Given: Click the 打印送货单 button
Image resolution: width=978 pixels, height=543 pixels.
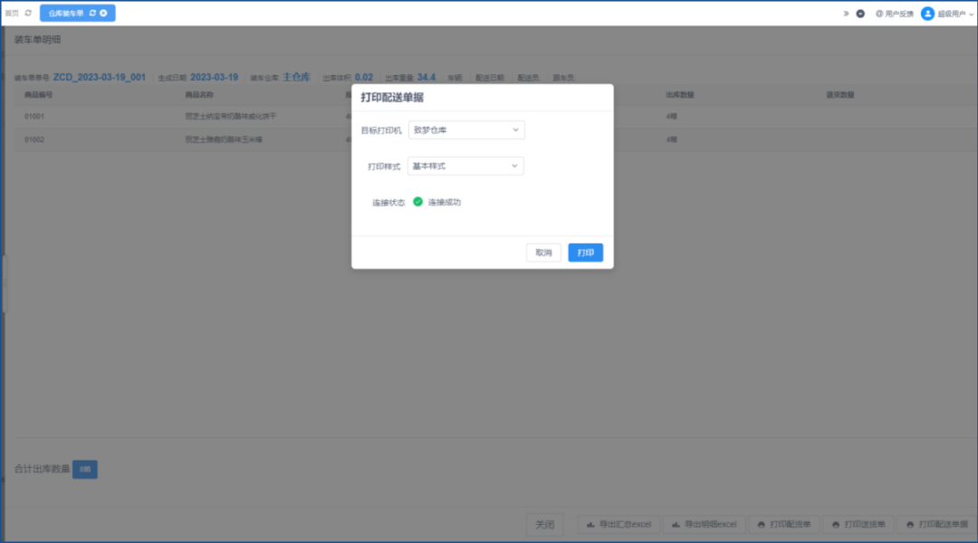Looking at the screenshot, I should pos(858,524).
